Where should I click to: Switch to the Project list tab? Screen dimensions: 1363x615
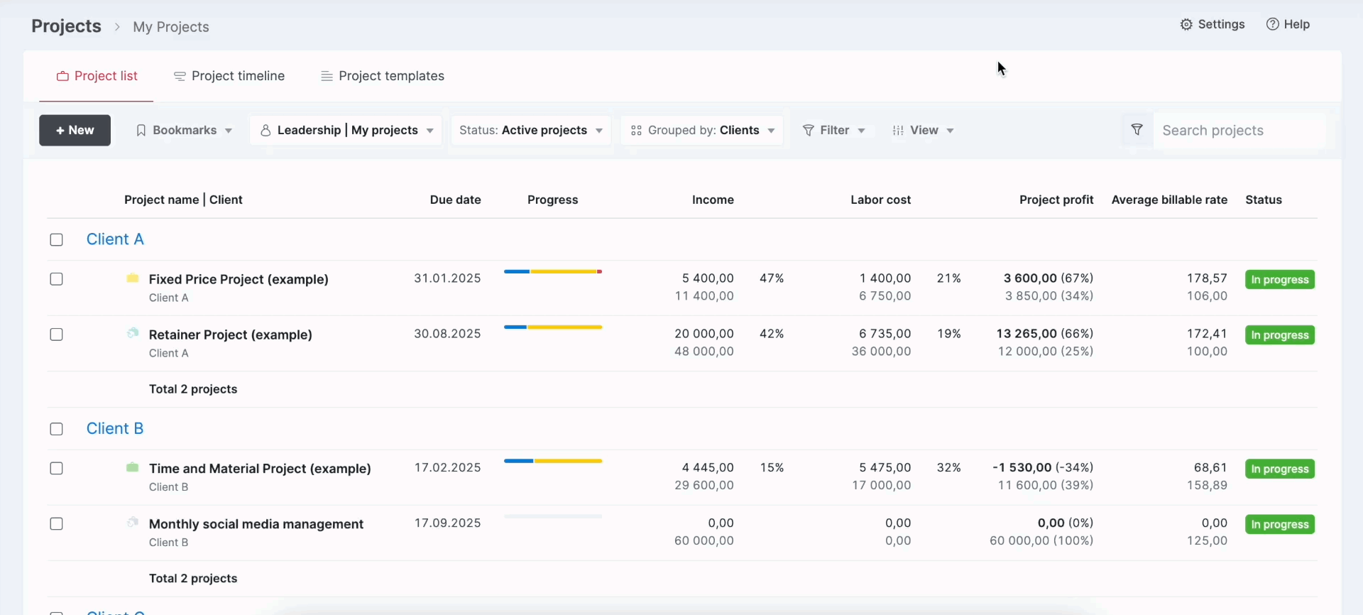click(x=97, y=76)
